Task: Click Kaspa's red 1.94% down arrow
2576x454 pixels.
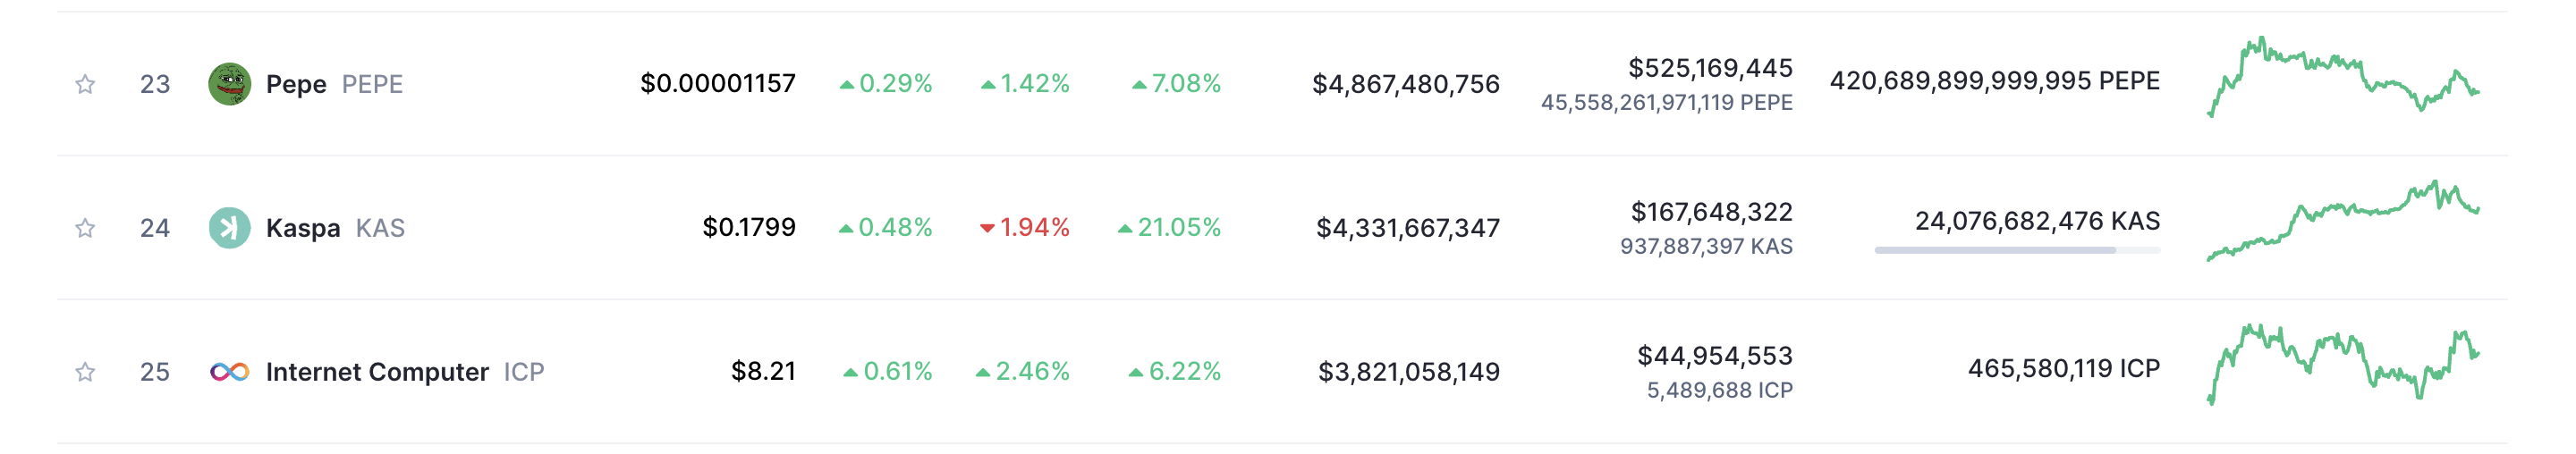Action: click(x=987, y=228)
